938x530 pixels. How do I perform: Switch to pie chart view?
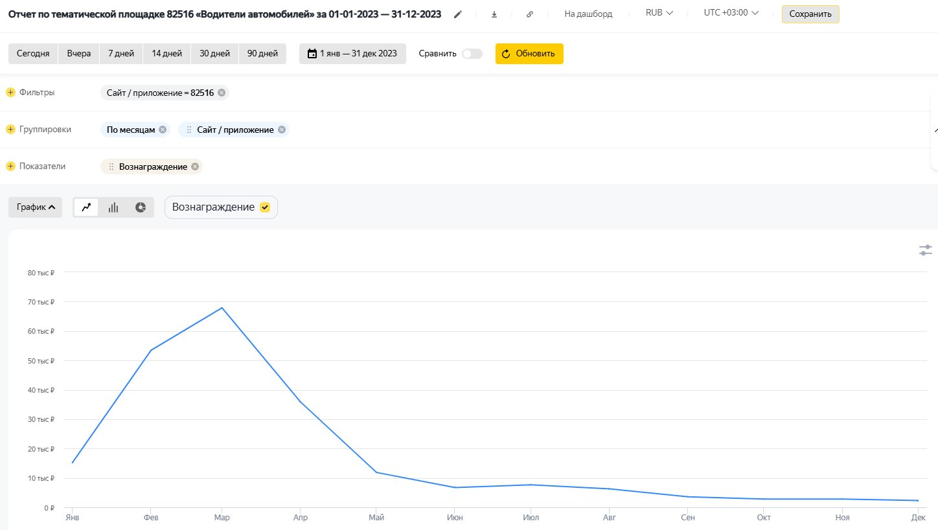coord(141,207)
